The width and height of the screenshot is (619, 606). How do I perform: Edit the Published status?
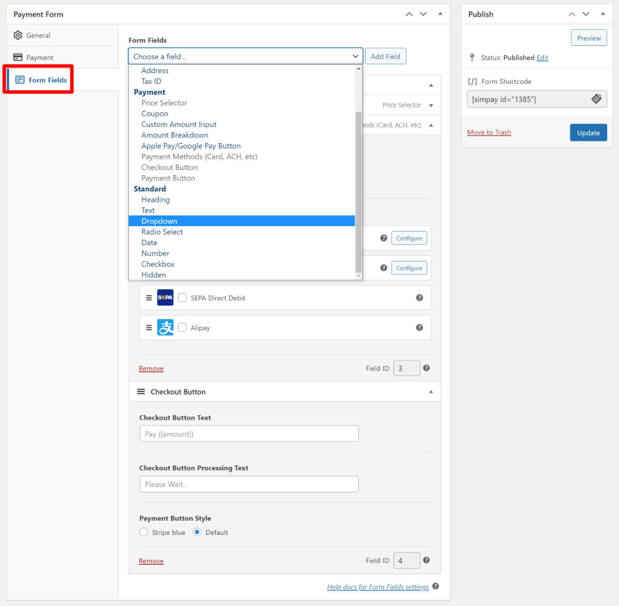pos(542,58)
